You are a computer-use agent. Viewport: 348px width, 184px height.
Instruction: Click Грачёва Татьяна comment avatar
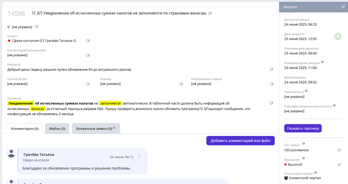11,154
